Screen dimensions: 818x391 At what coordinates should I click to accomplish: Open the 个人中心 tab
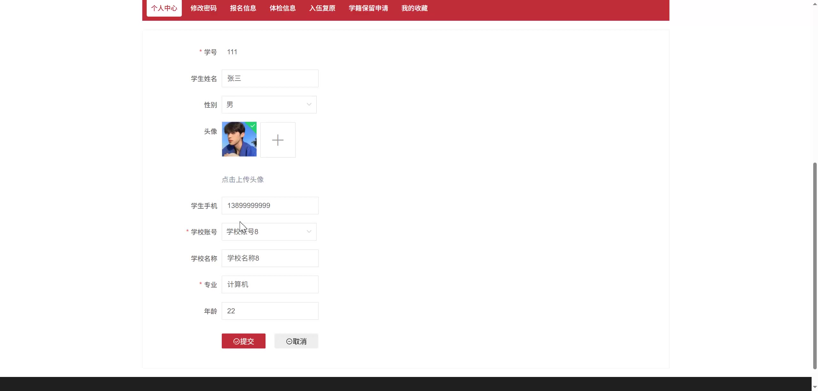pos(164,8)
